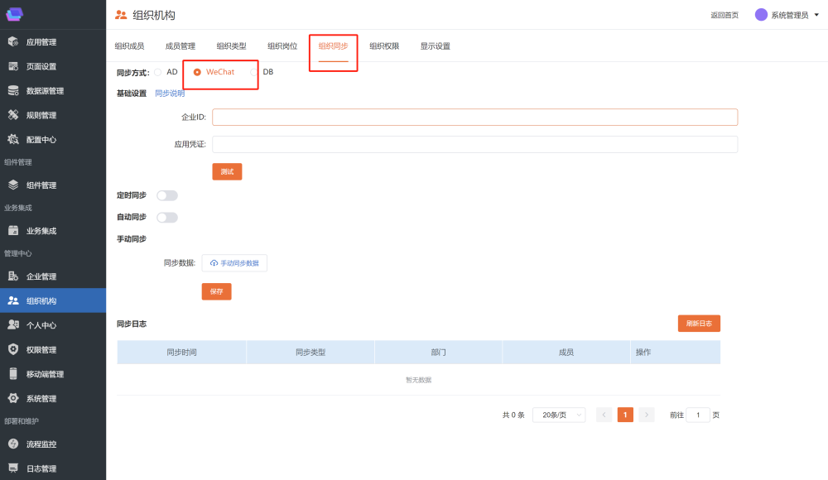Viewport: 828px width, 480px height.
Task: Expand the 系统管理员 user dropdown arrow
Action: pyautogui.click(x=816, y=15)
